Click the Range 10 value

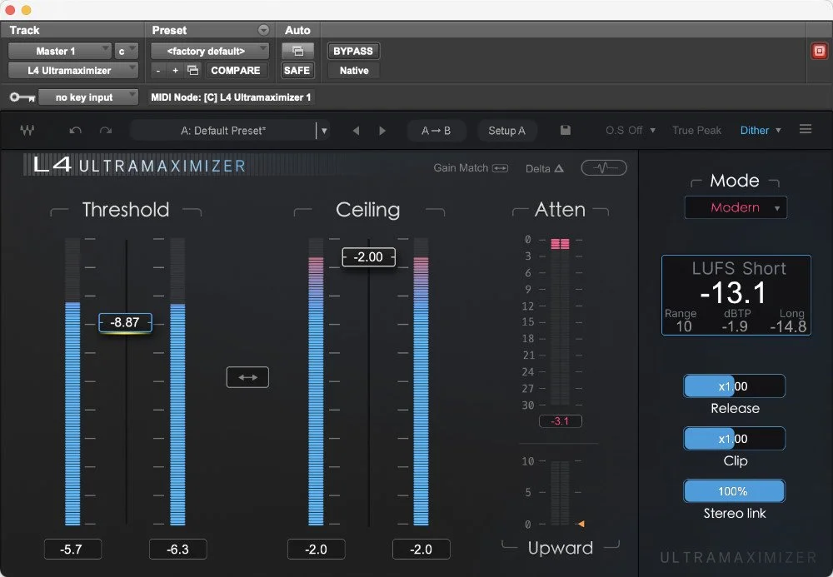point(684,326)
